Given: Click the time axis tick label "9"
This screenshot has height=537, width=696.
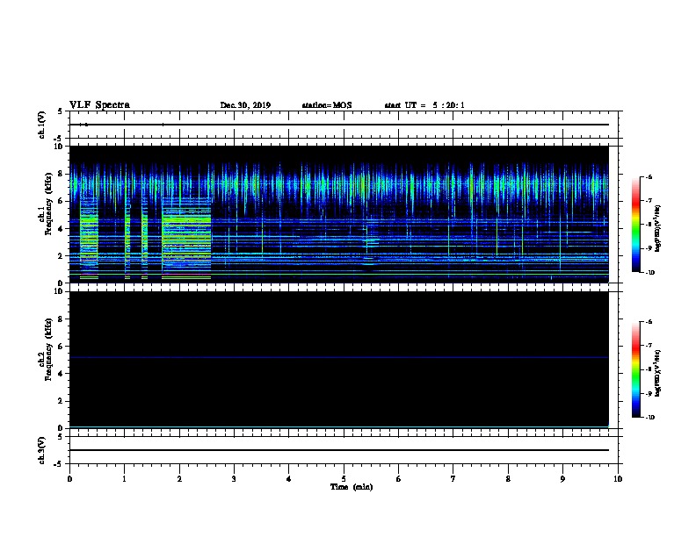Looking at the screenshot, I should (x=562, y=479).
